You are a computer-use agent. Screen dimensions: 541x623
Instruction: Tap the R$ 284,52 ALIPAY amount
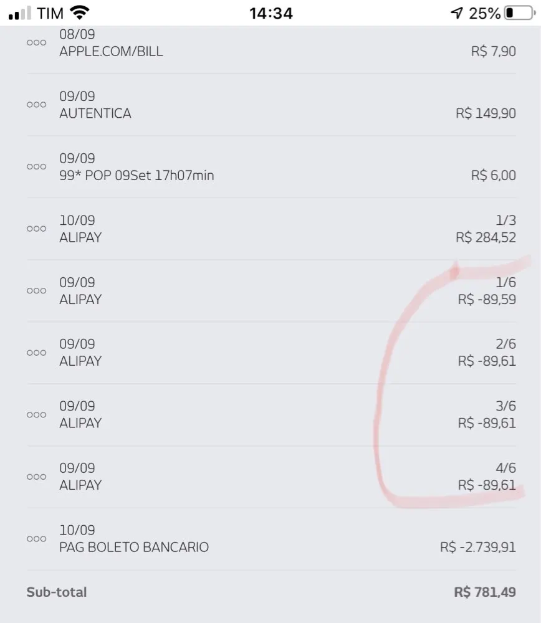point(486,237)
